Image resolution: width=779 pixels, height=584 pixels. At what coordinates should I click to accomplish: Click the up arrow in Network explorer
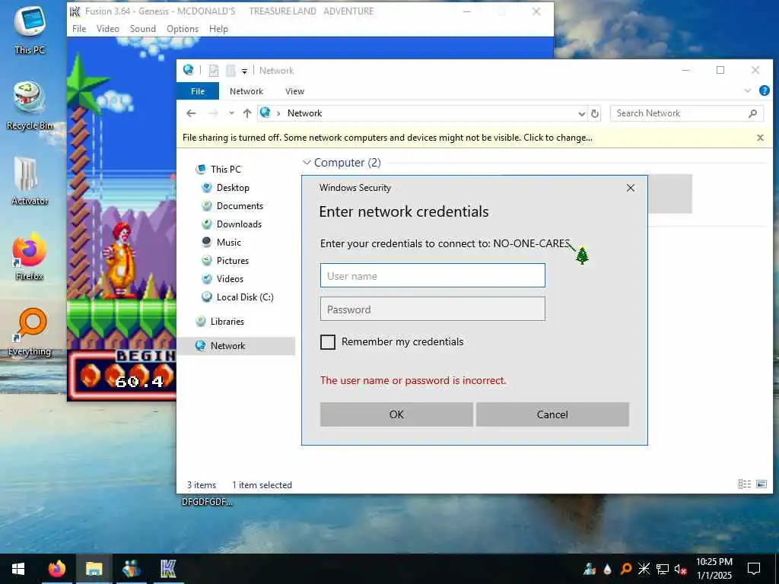tap(247, 113)
